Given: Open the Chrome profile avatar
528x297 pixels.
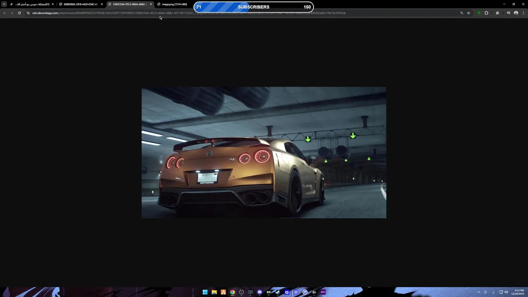Looking at the screenshot, I should 516,13.
